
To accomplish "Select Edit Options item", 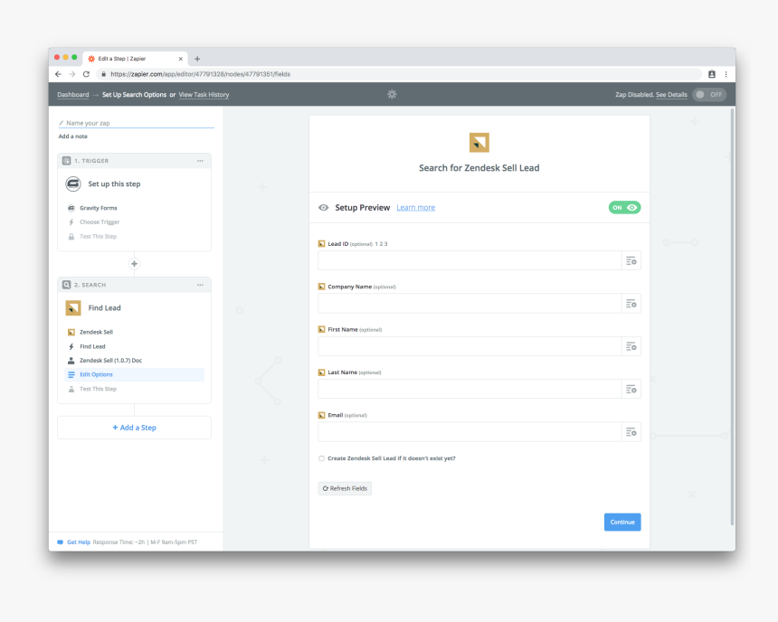I will point(135,374).
